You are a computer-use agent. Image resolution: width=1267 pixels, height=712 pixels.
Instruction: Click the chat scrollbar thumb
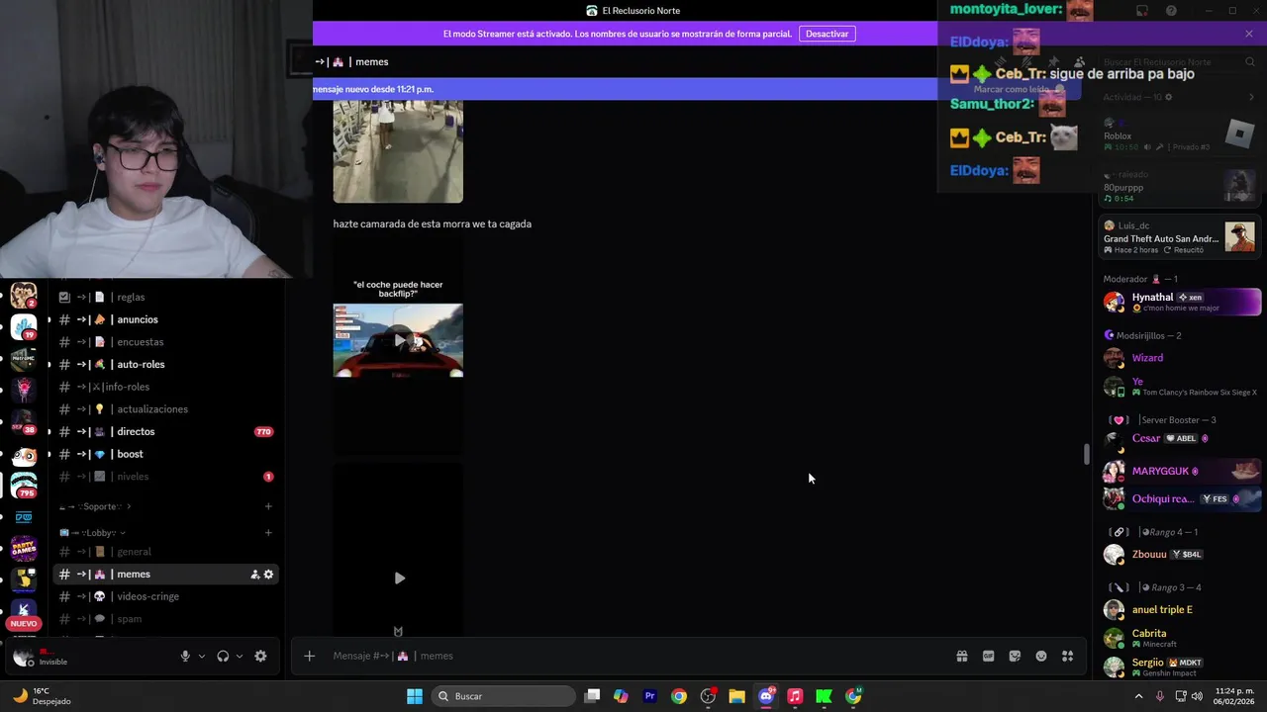tap(1086, 455)
